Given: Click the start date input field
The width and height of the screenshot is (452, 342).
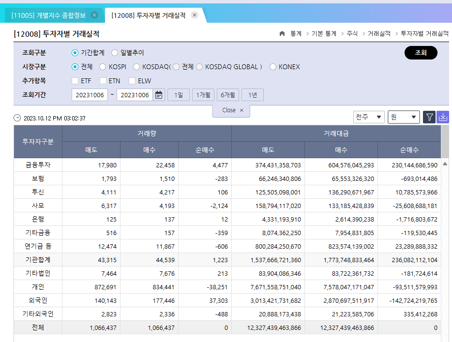Looking at the screenshot, I should [x=90, y=95].
